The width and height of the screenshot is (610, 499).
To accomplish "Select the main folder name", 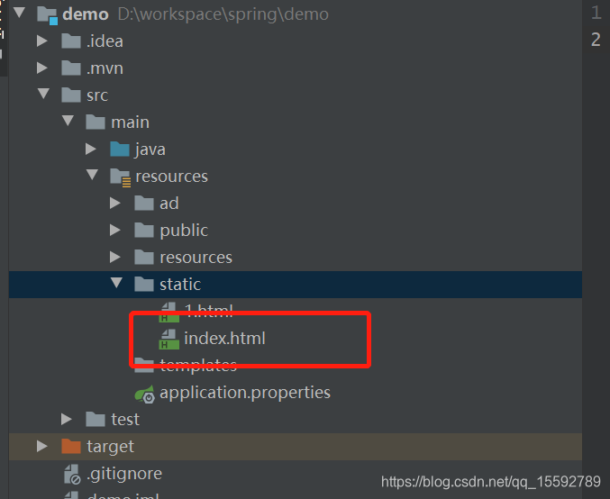I will [131, 122].
